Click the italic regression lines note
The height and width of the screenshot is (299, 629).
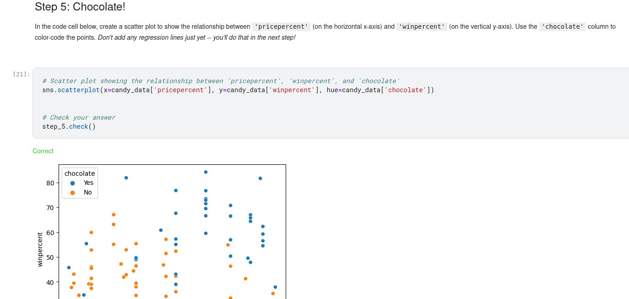(196, 37)
